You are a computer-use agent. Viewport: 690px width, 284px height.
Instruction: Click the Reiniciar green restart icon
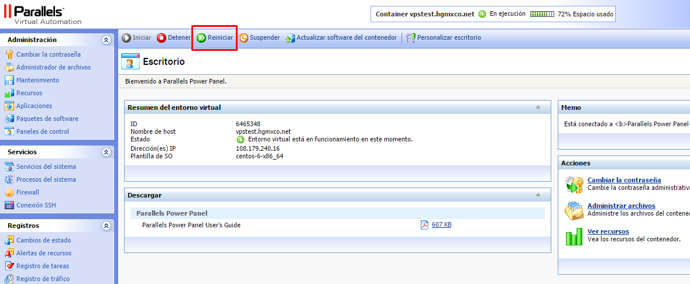tap(201, 38)
